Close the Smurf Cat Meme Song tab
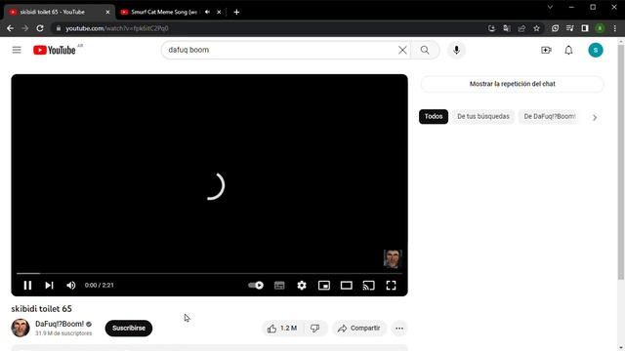 pos(219,12)
